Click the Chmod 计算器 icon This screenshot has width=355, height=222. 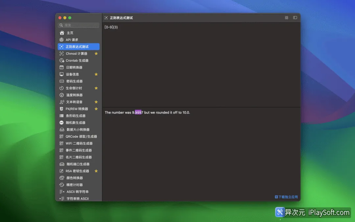coord(61,54)
